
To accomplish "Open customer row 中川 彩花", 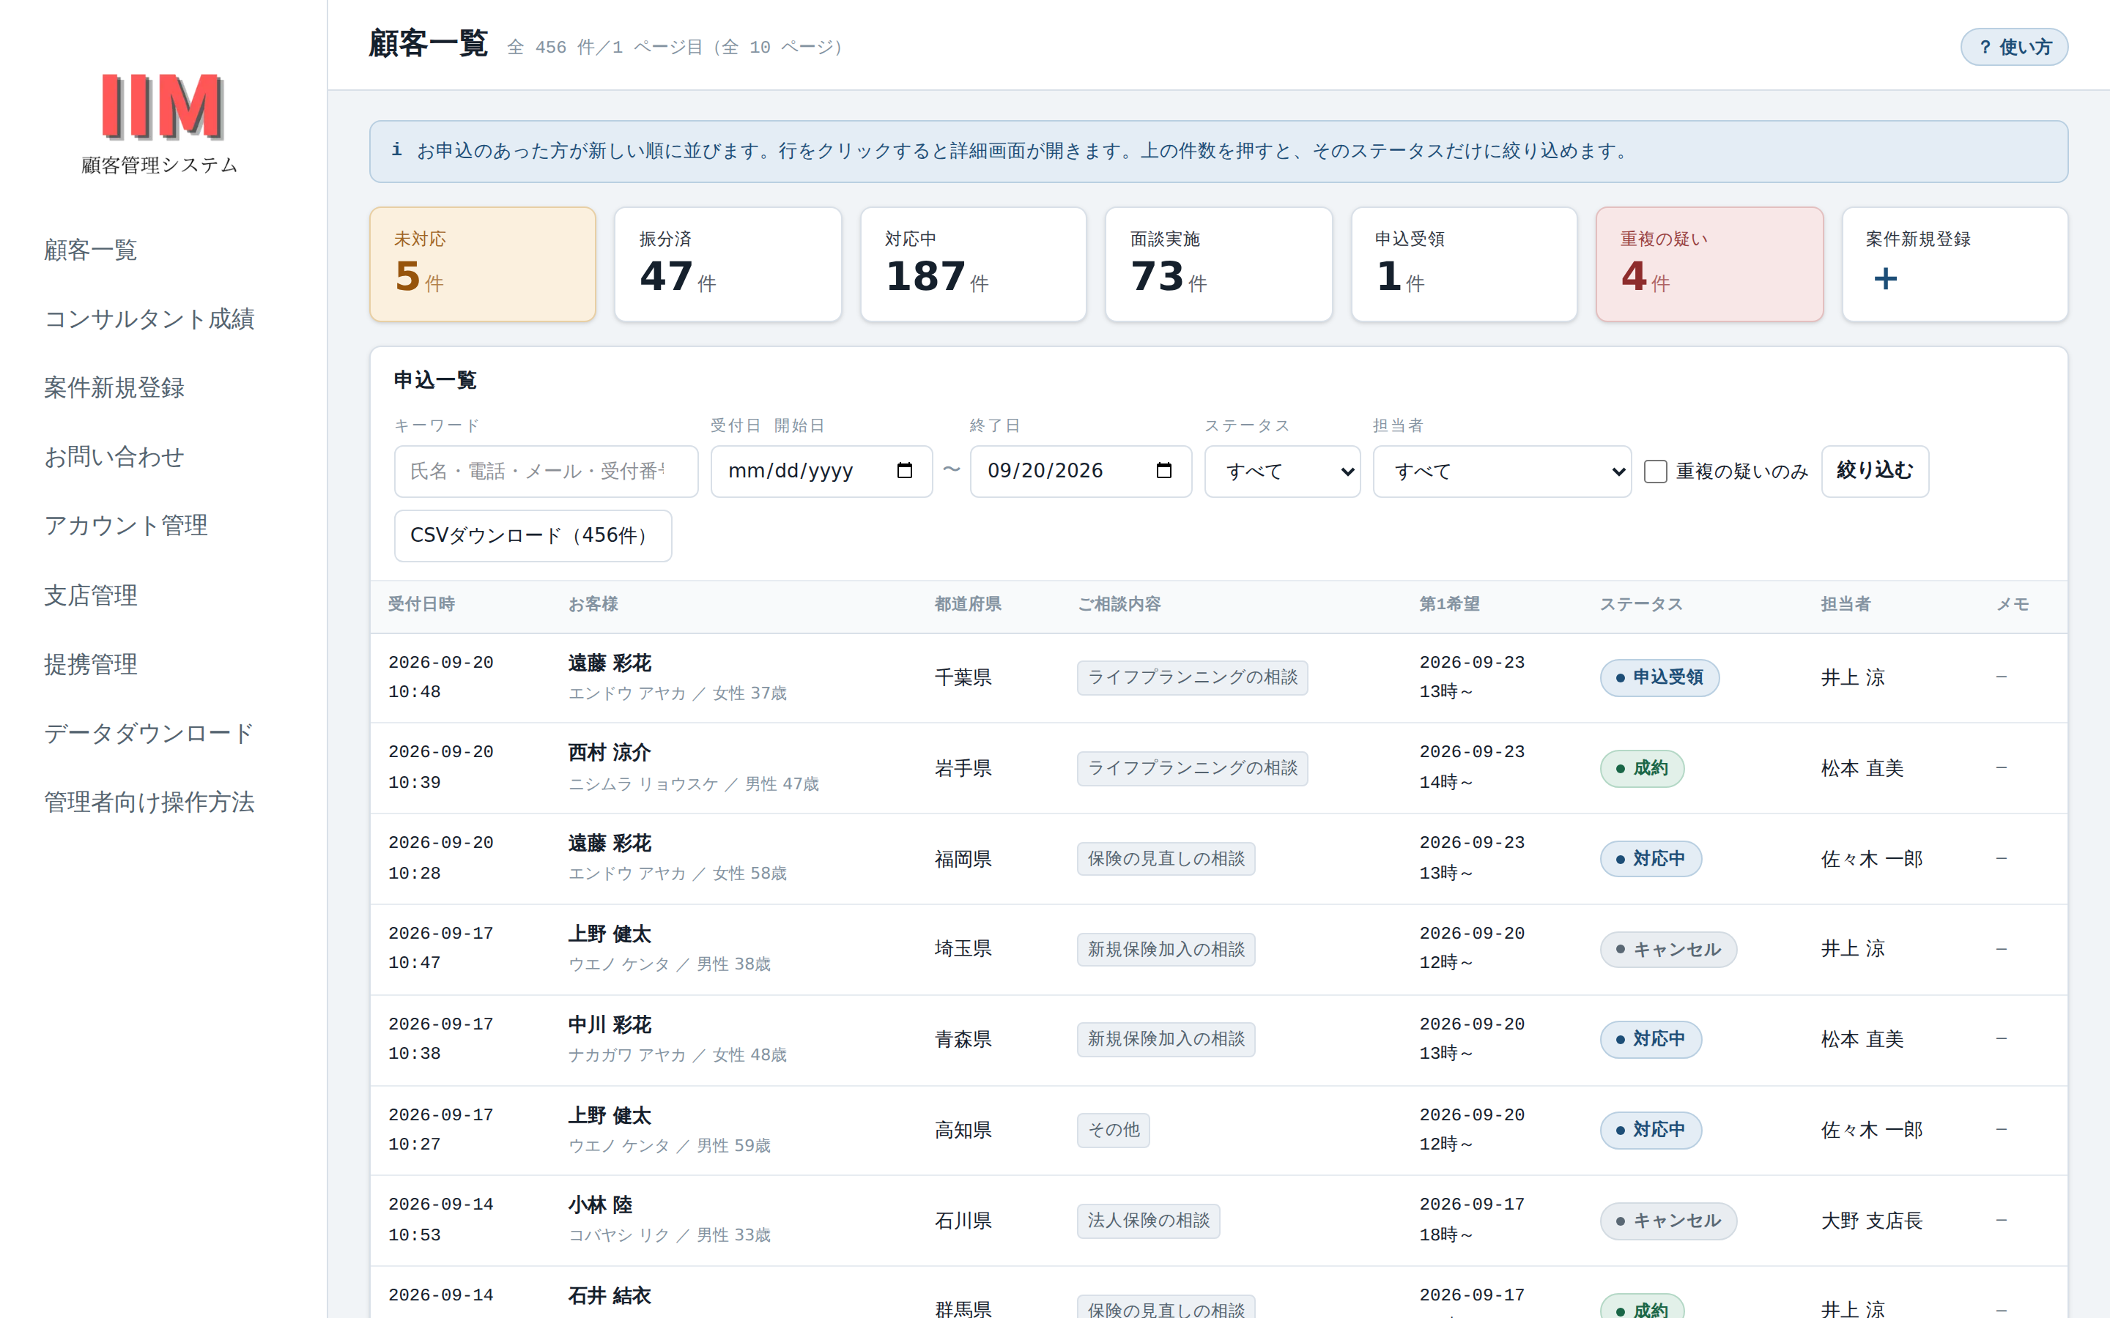I will (x=1218, y=1039).
